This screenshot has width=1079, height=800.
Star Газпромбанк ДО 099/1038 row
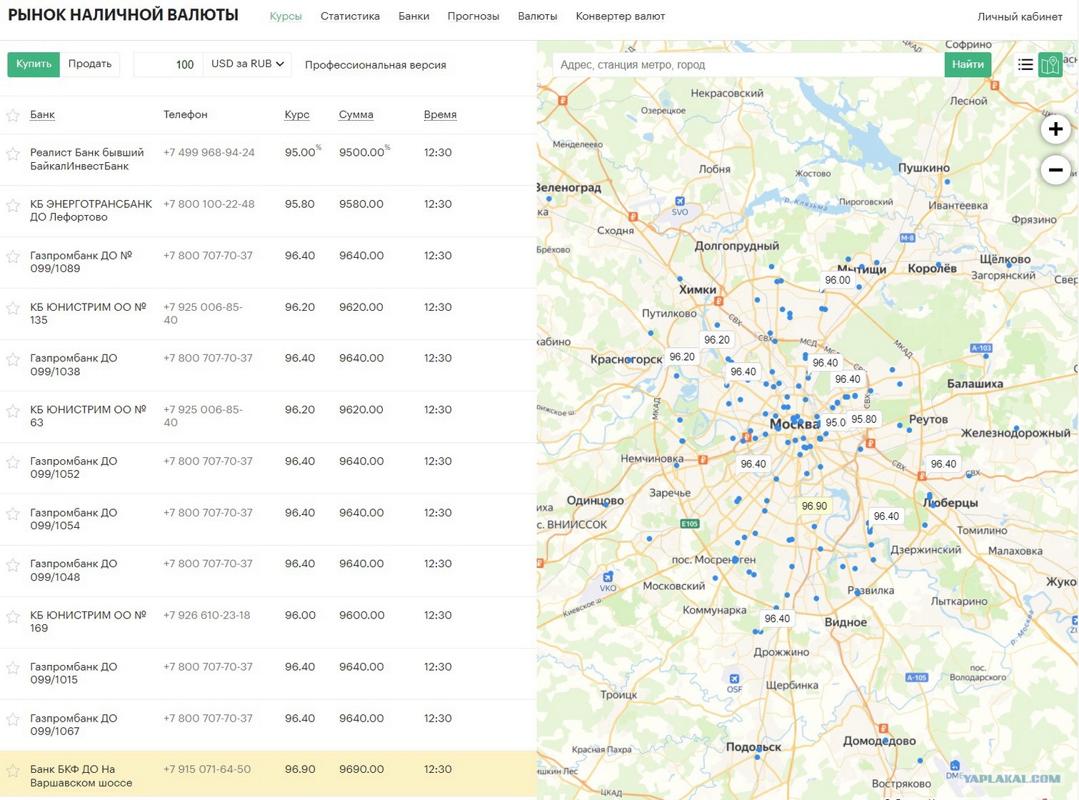pyautogui.click(x=13, y=359)
